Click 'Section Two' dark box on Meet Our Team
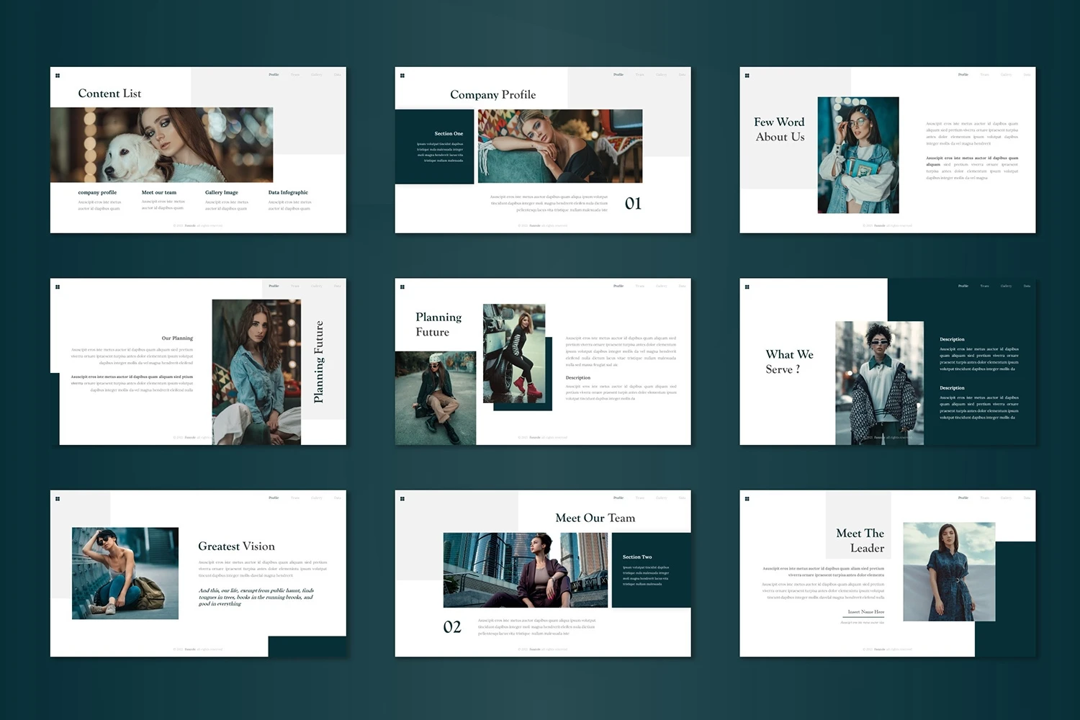The width and height of the screenshot is (1080, 720). coord(650,570)
